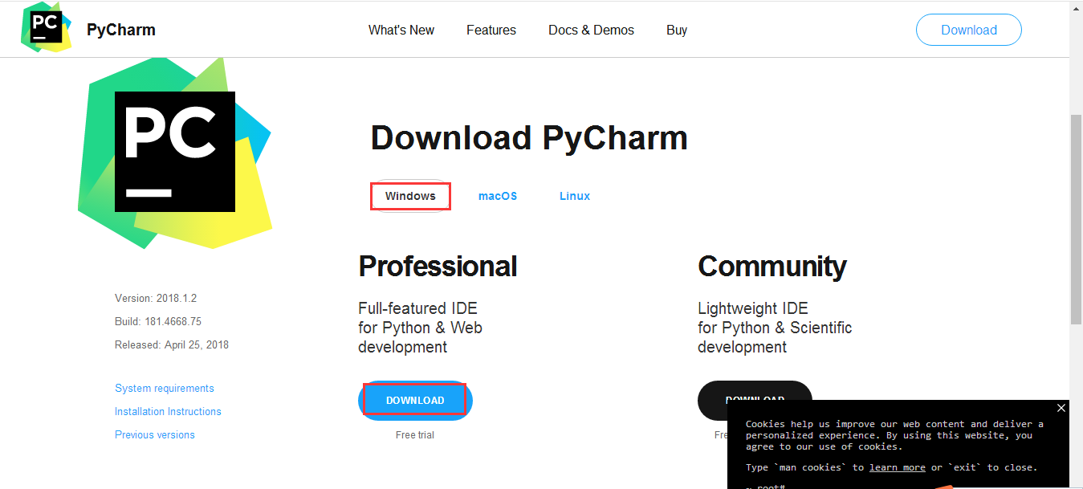Open System requirements link
The width and height of the screenshot is (1083, 489).
pos(165,388)
